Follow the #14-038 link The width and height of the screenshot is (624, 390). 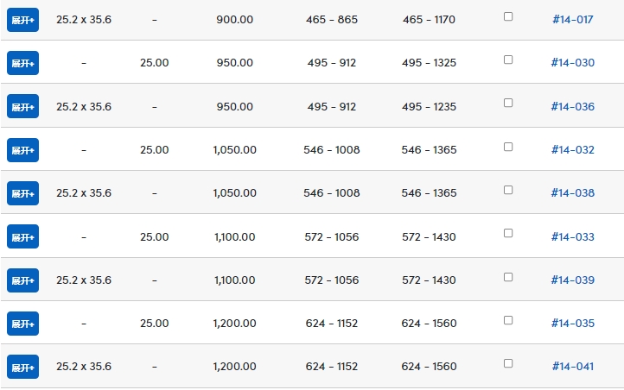point(573,193)
